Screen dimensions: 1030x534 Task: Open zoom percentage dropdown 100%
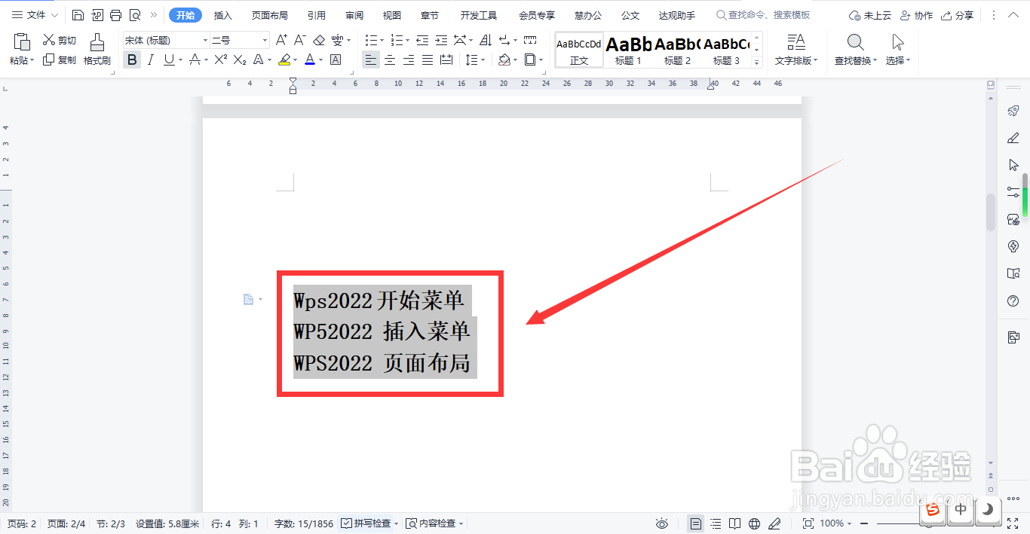835,523
